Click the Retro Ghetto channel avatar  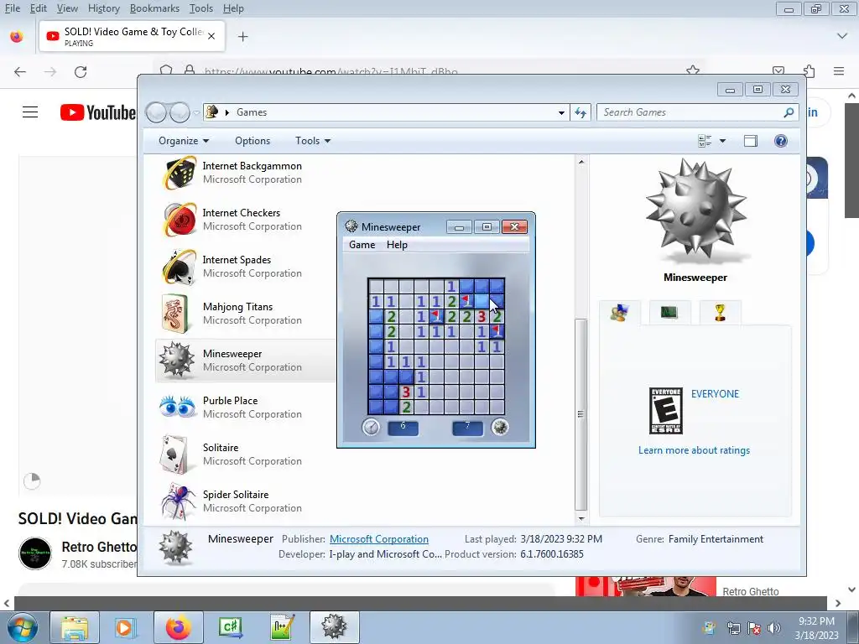tap(35, 553)
